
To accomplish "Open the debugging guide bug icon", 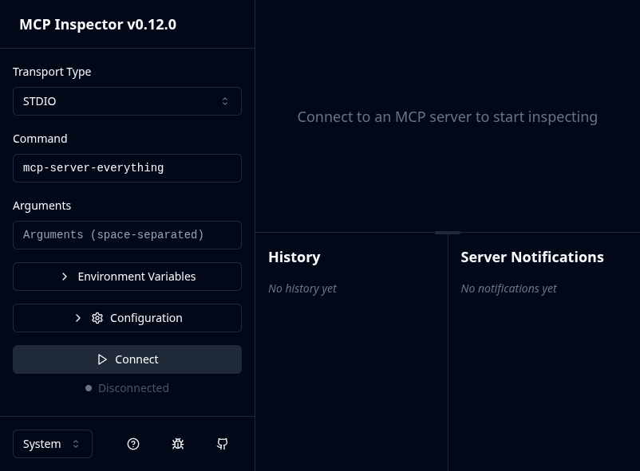I will coord(178,444).
